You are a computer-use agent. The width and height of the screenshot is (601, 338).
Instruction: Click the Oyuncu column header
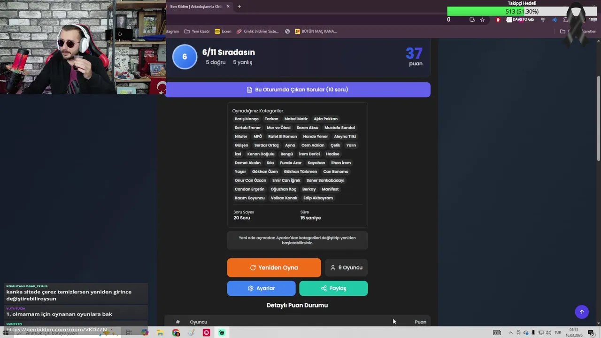pyautogui.click(x=199, y=322)
